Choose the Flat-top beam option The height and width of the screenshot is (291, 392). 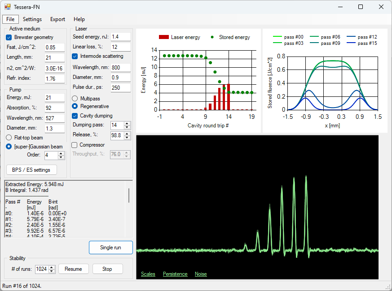click(x=9, y=138)
